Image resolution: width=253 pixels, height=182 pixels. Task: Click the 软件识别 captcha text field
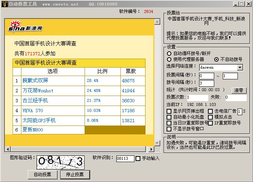coord(124,158)
